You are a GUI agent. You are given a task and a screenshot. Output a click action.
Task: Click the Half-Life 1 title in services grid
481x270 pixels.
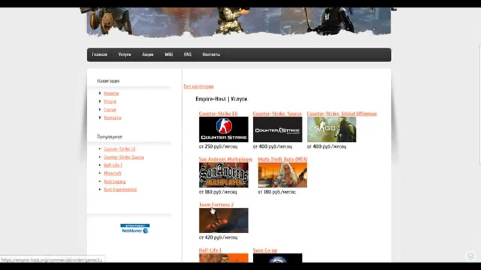pos(210,250)
